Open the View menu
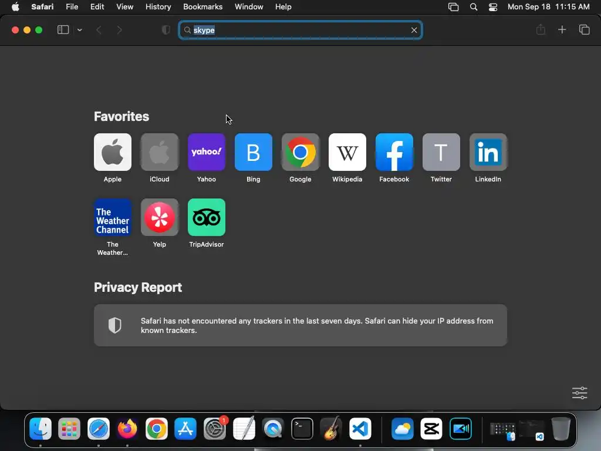Image resolution: width=601 pixels, height=451 pixels. point(124,7)
